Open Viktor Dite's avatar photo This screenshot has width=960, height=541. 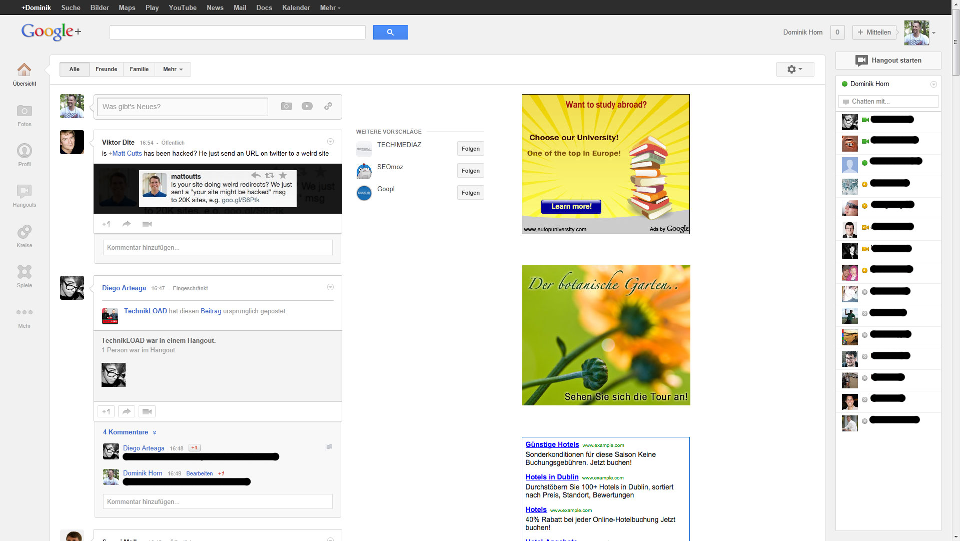tap(72, 142)
